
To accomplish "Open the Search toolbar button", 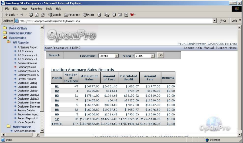I will (55, 15).
